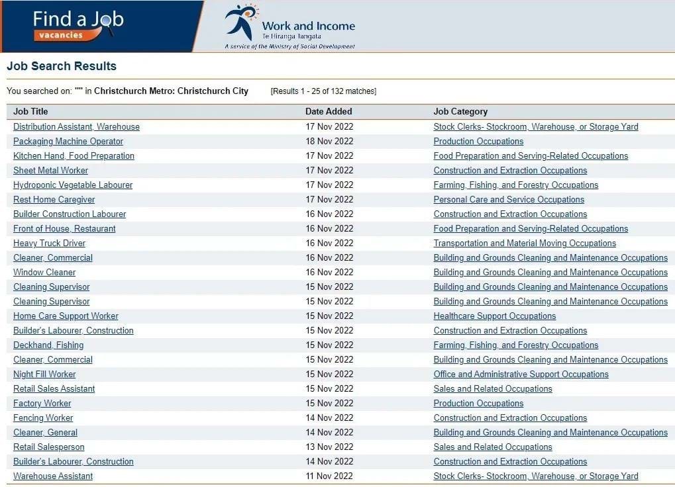
Task: Open the Packaging Machine Operator job
Action: pyautogui.click(x=68, y=142)
